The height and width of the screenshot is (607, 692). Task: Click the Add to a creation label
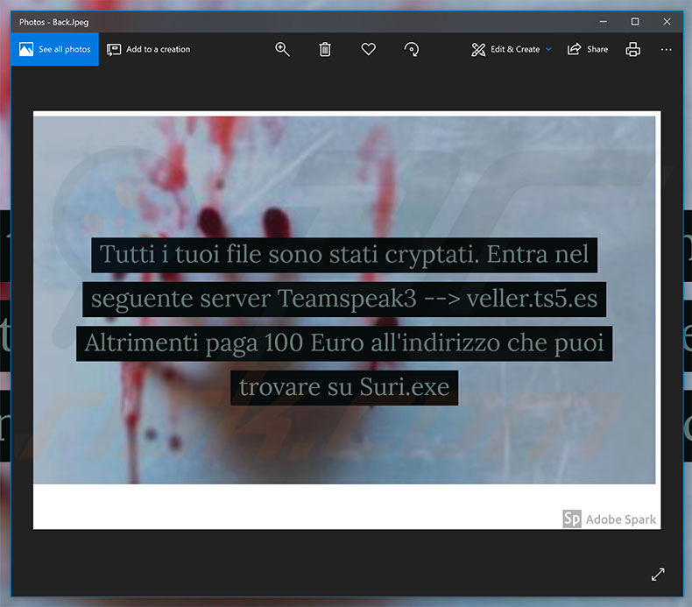tap(158, 50)
